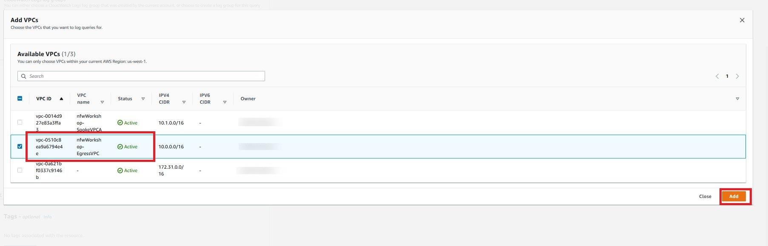Sort by IPV4 CIDR column arrow
This screenshot has height=246, width=768.
184,102
